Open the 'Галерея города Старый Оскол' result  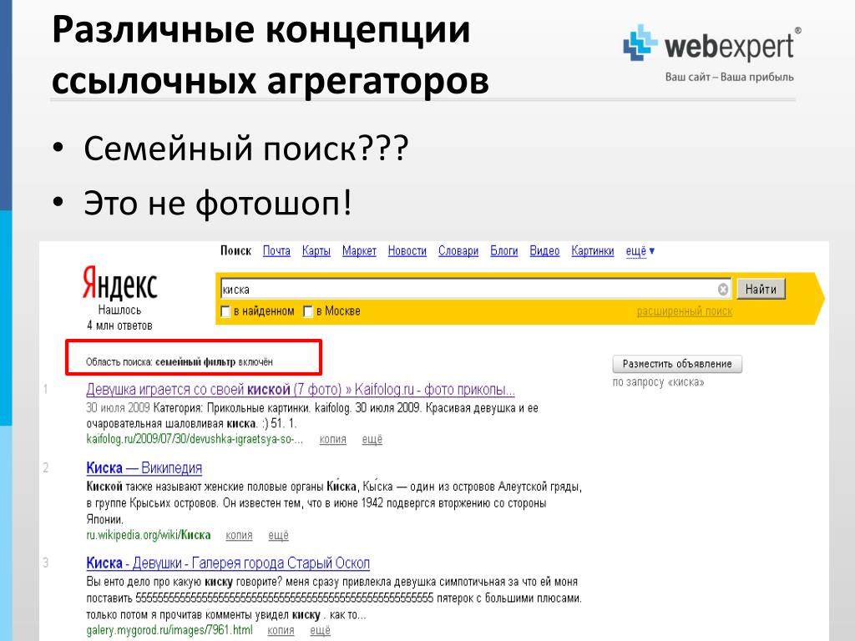228,563
